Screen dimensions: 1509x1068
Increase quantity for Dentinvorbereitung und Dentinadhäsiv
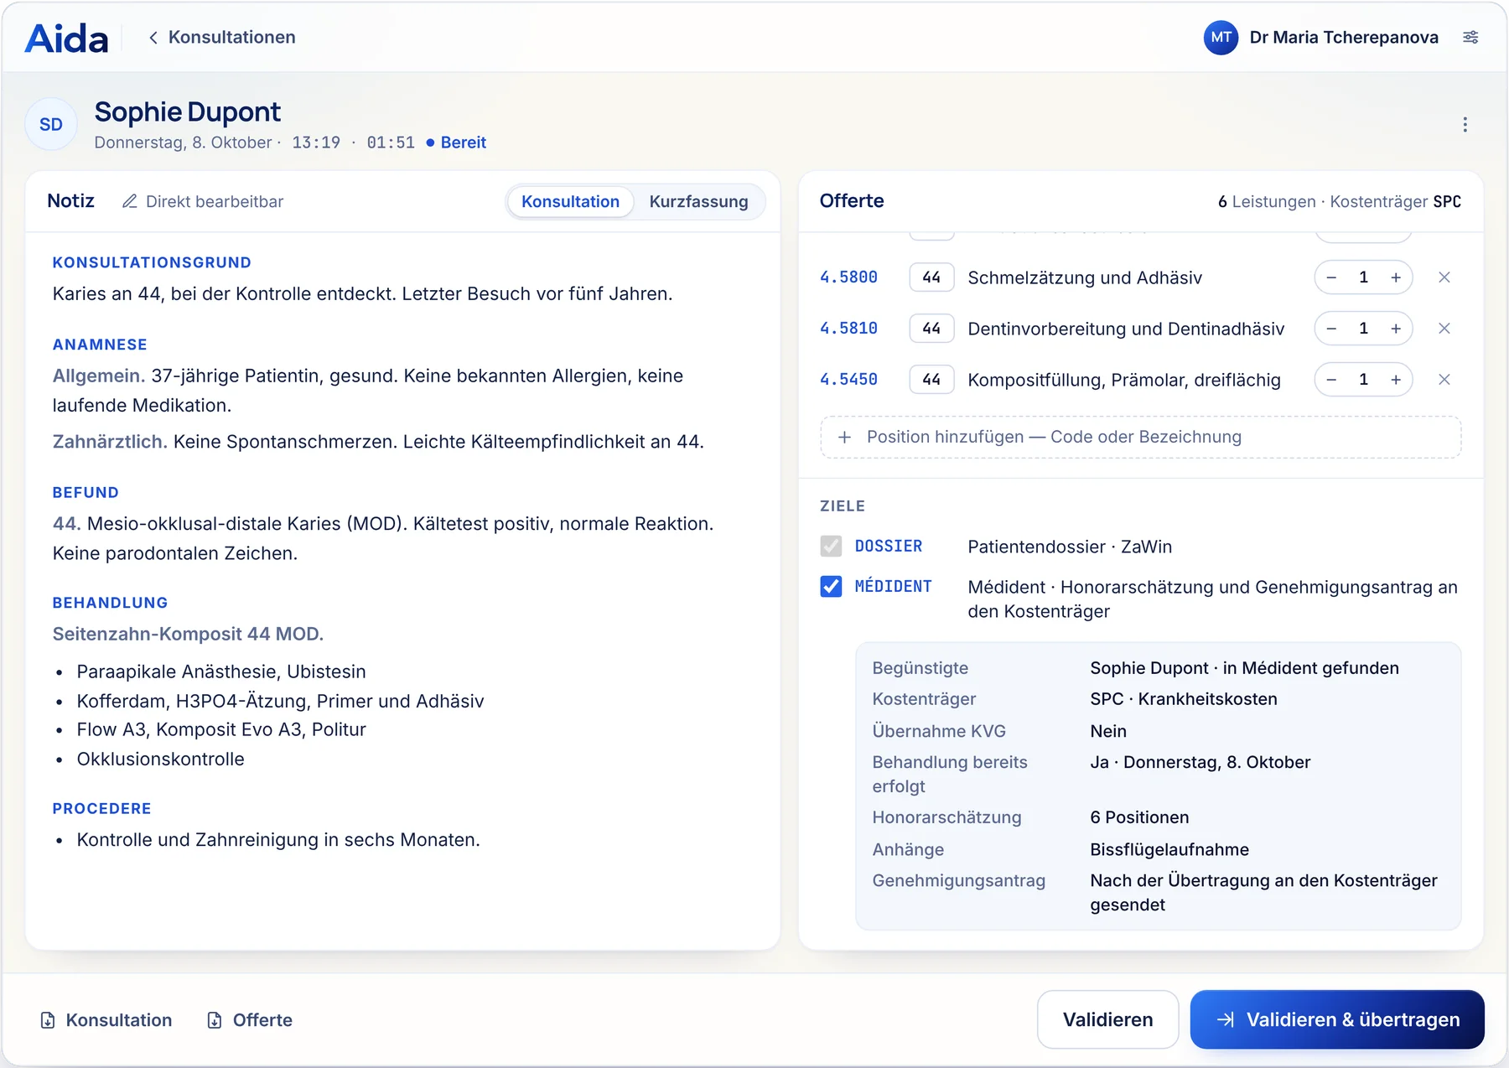1395,329
